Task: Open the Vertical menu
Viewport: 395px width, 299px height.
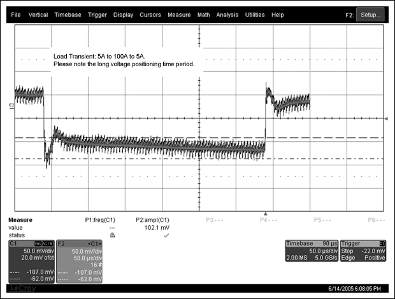Action: (x=38, y=15)
